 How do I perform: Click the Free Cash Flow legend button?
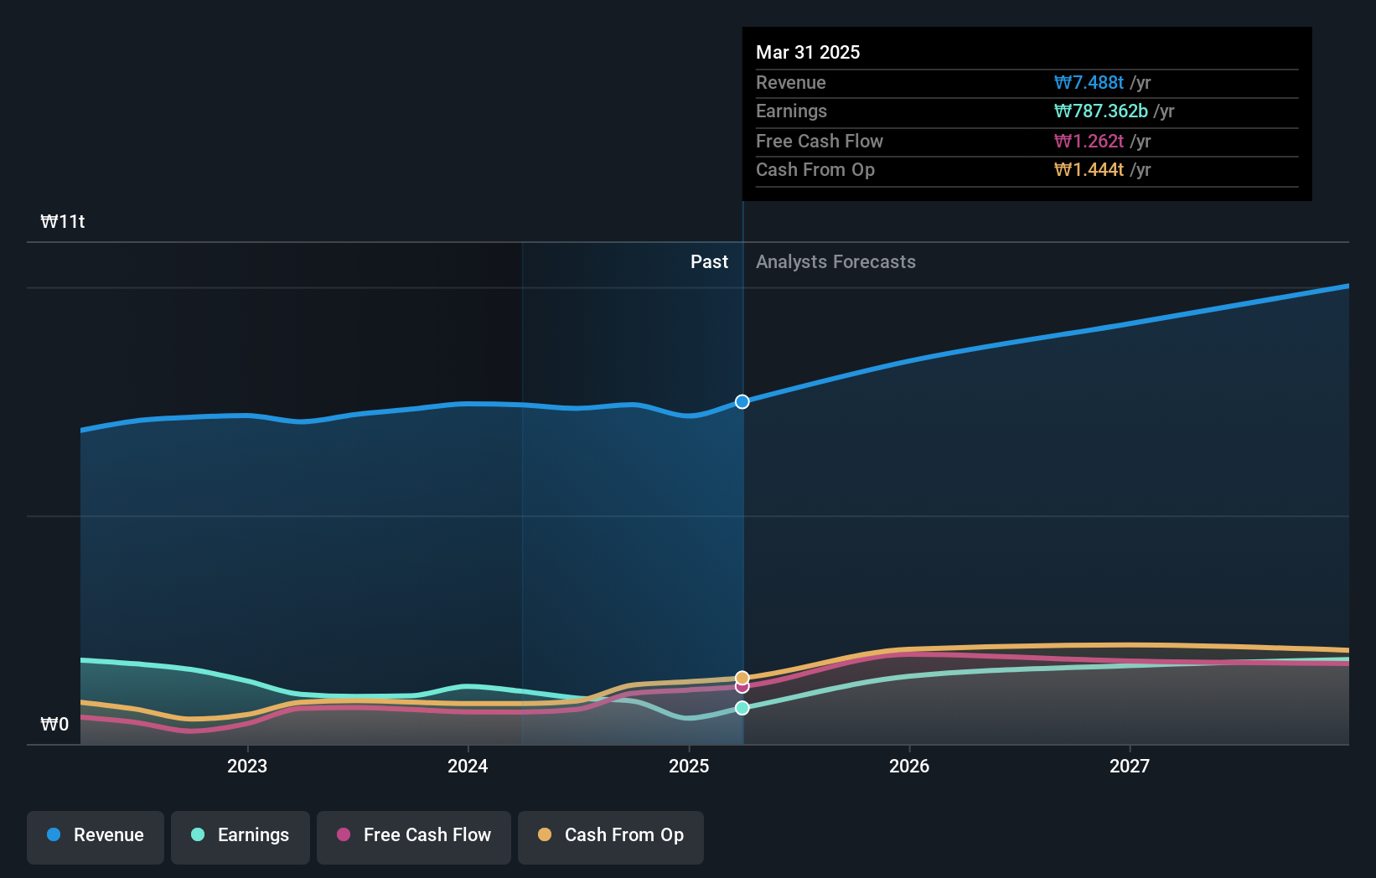(413, 835)
